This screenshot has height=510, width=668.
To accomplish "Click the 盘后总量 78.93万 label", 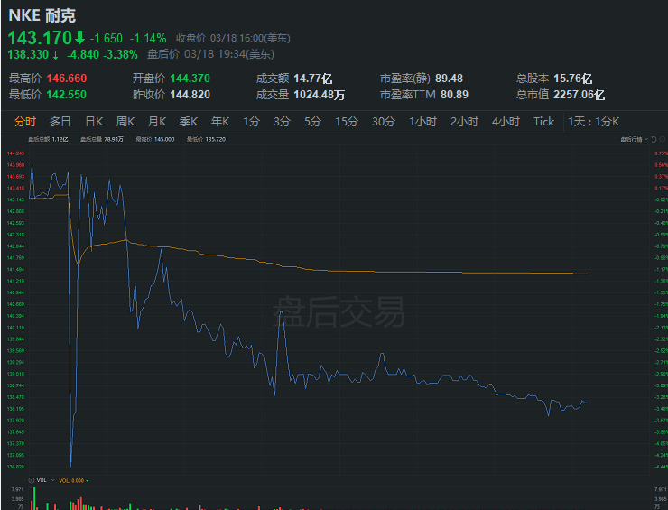I will click(x=102, y=139).
